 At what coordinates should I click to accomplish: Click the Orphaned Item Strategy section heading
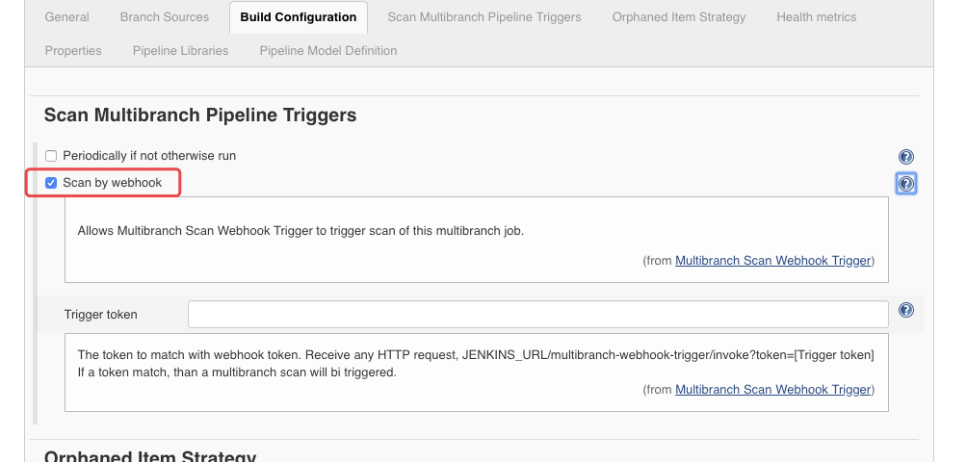[150, 456]
